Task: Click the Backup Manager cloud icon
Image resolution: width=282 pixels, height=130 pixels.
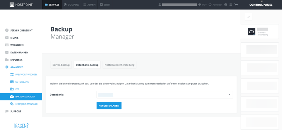Action: pyautogui.click(x=12, y=97)
